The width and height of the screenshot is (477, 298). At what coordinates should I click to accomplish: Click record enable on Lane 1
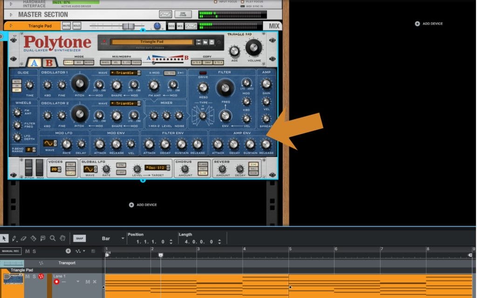click(57, 282)
